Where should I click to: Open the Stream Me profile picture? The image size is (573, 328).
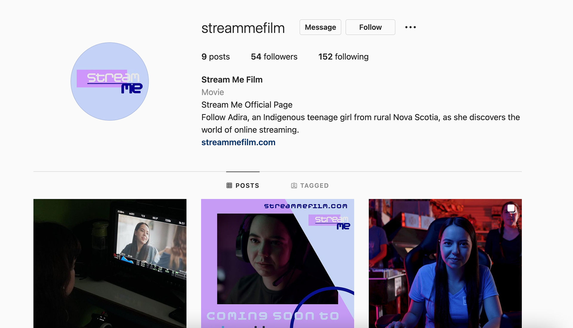click(x=110, y=81)
